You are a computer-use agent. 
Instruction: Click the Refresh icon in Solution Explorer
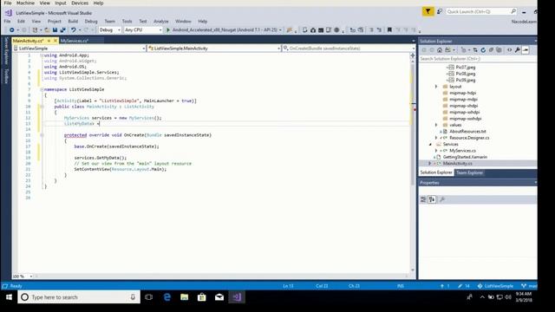[x=483, y=50]
